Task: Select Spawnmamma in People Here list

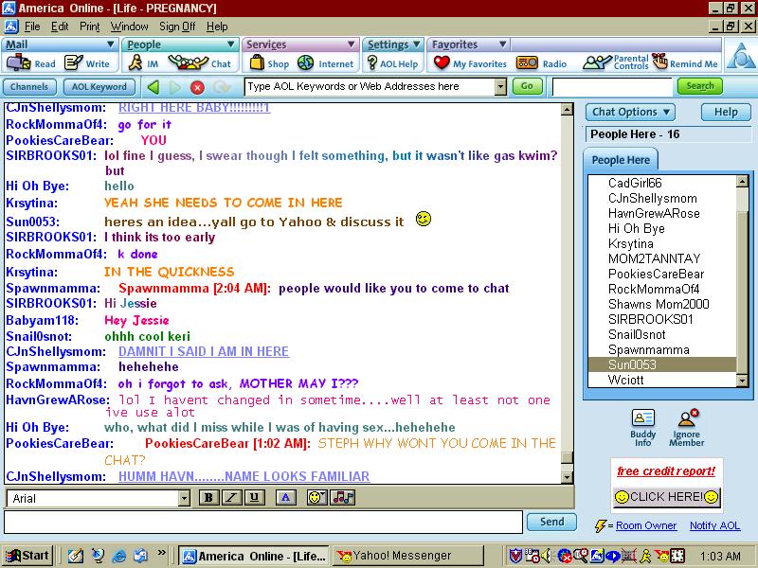Action: (661, 349)
